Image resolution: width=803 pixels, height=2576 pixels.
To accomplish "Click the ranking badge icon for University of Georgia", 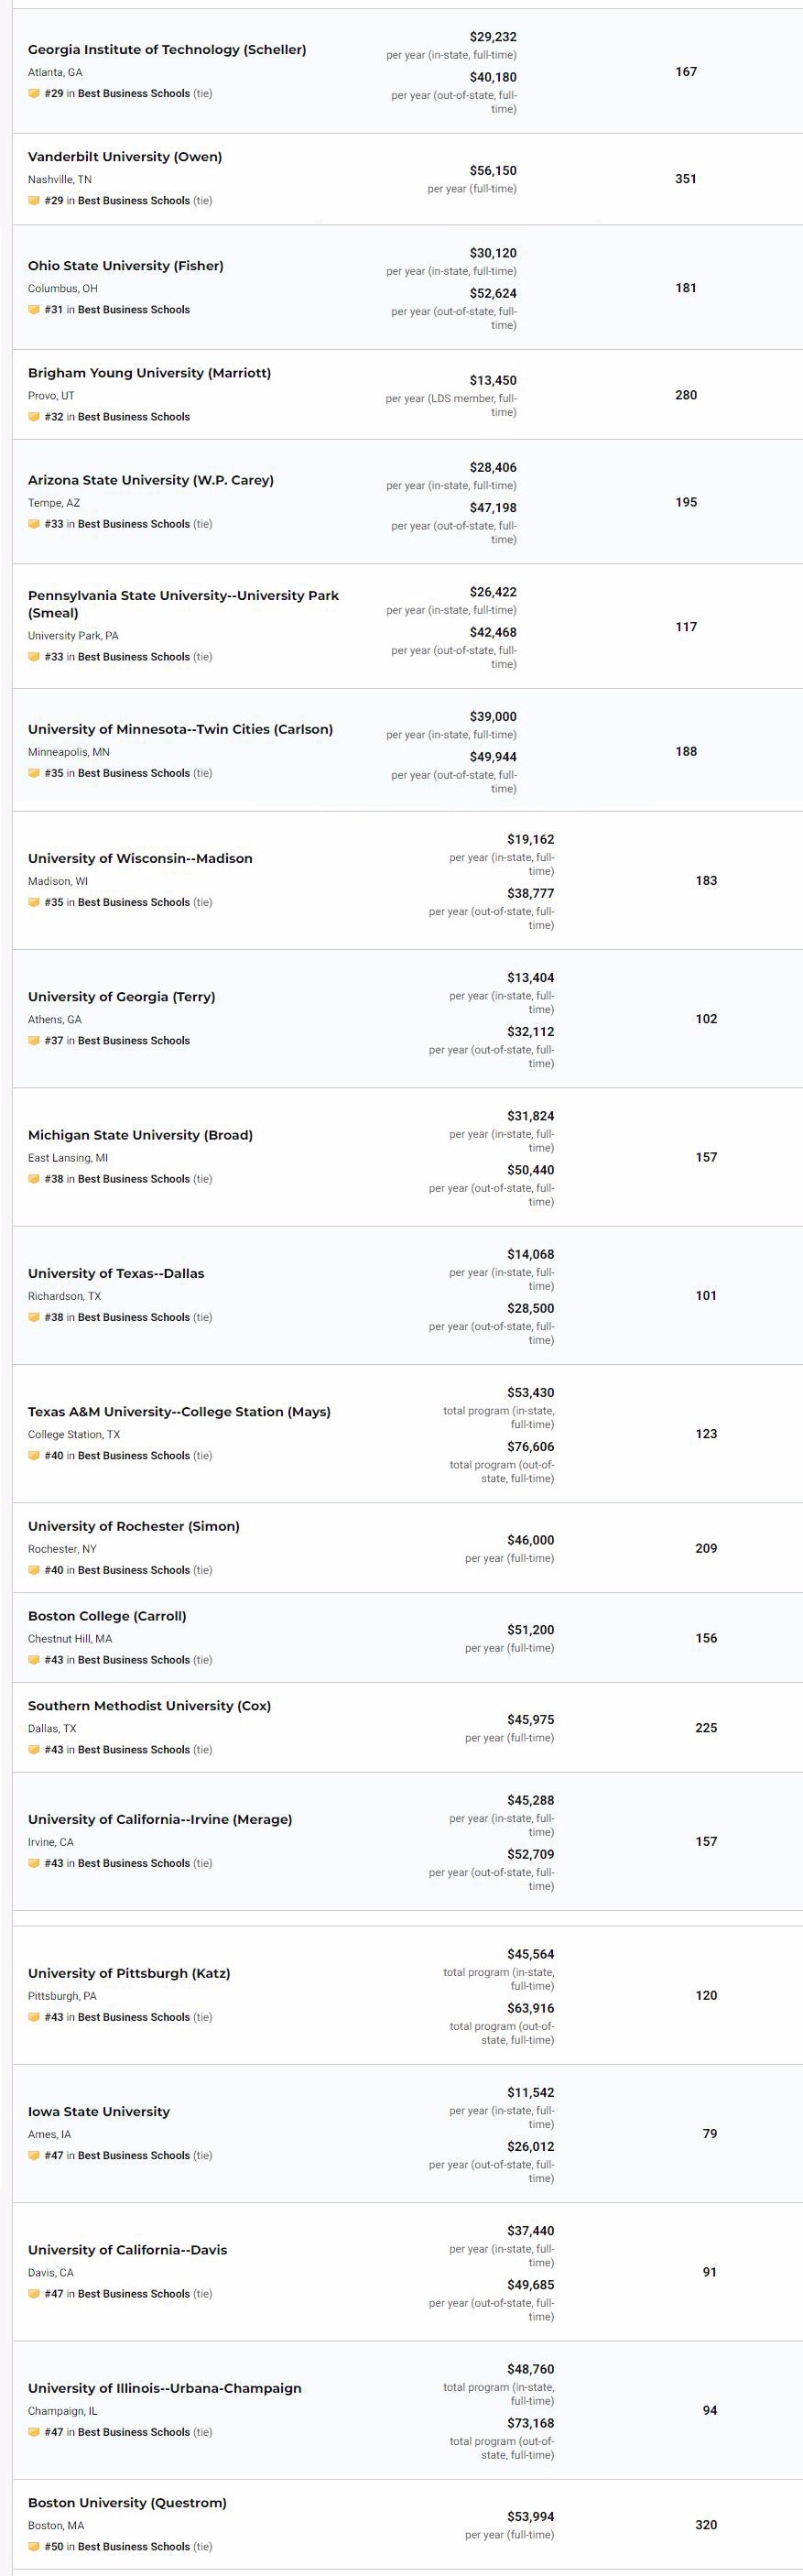I will coord(34,1041).
